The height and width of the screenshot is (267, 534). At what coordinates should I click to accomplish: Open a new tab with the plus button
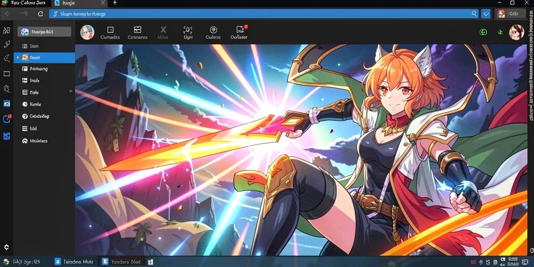click(115, 3)
